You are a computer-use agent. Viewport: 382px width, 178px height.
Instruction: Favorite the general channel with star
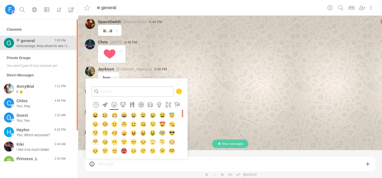[x=87, y=8]
